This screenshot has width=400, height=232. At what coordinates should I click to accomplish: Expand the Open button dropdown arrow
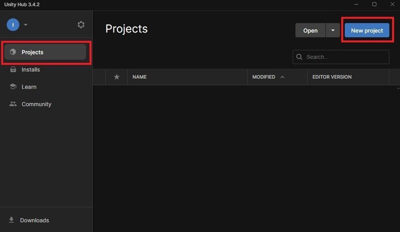click(x=333, y=30)
